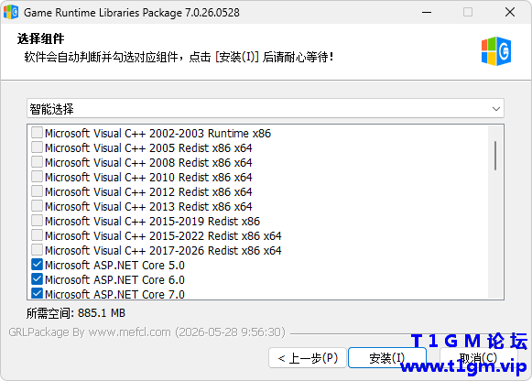
Task: Click the component list scrollbar thumb
Action: [x=495, y=156]
